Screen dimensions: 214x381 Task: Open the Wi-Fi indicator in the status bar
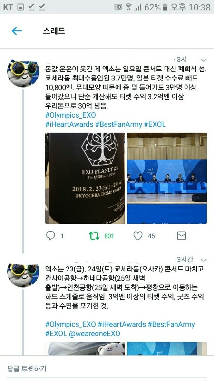coord(128,7)
